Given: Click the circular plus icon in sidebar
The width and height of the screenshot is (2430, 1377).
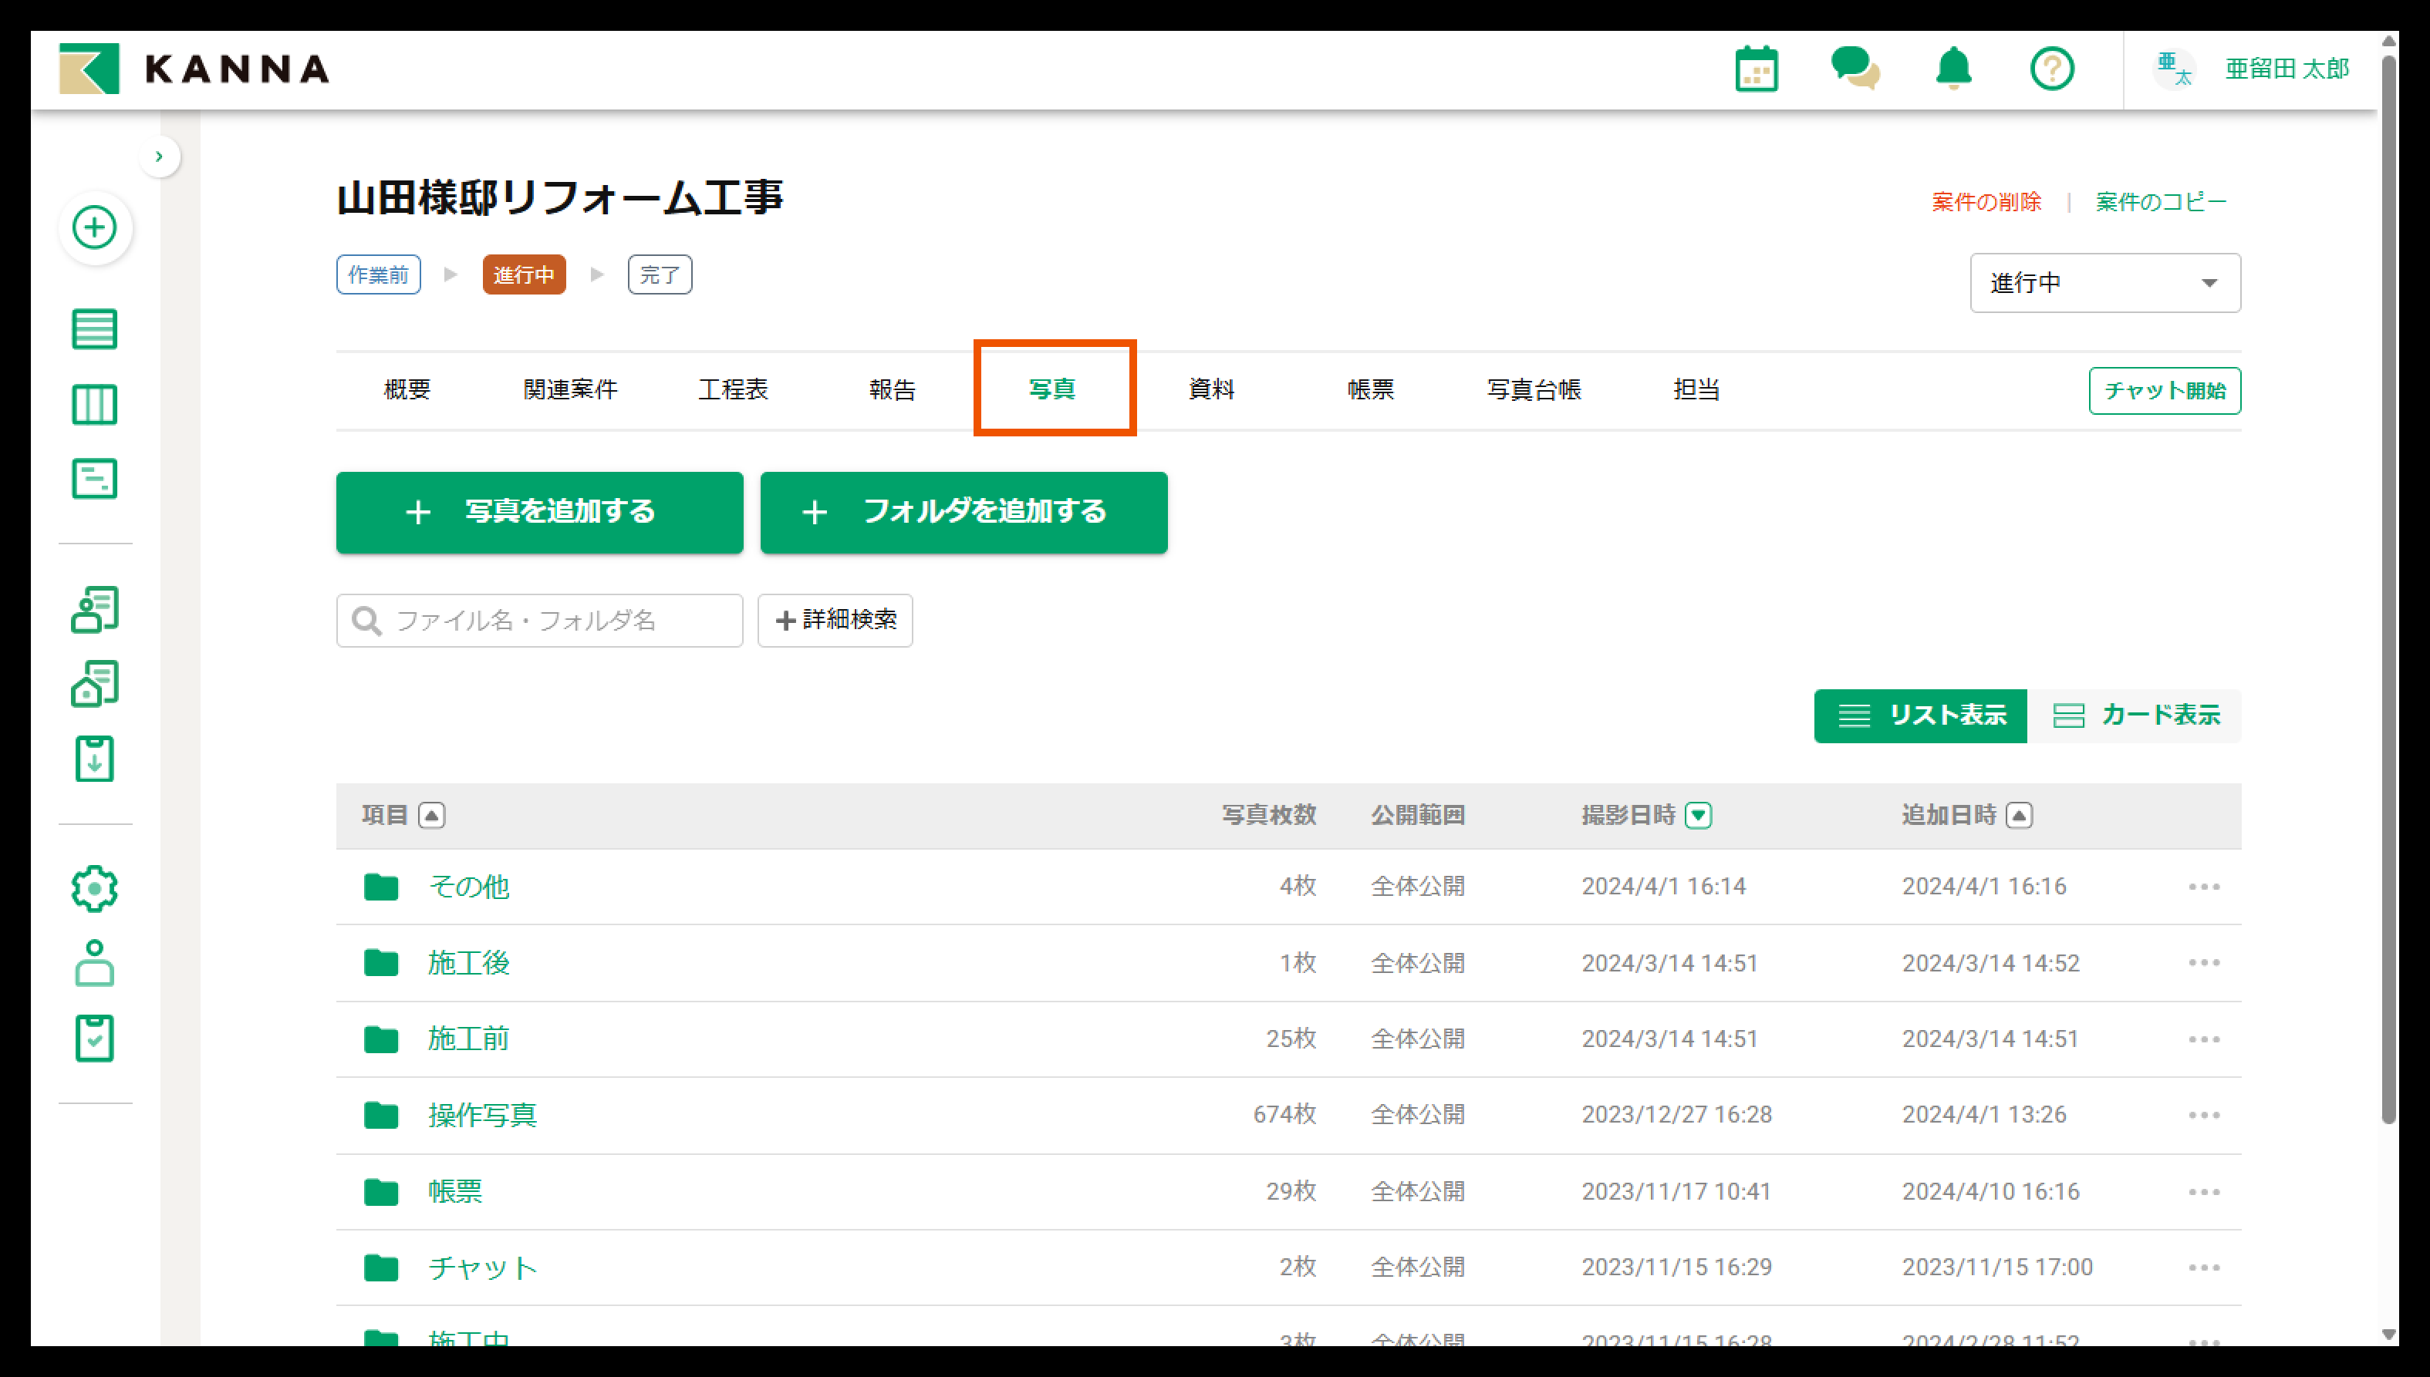Looking at the screenshot, I should point(95,228).
